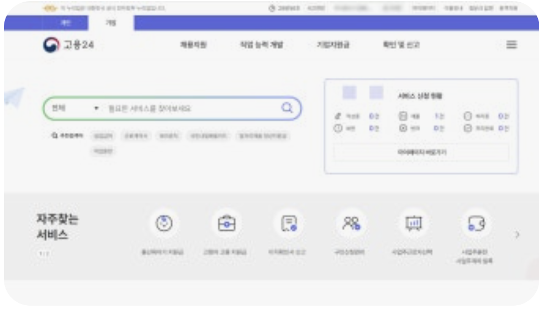Open the document-with-checkmark service shortcut
Viewport: 539px width, 309px height.
289,223
